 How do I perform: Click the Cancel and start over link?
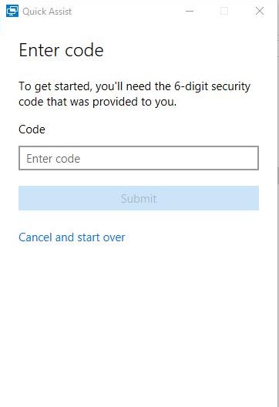(x=72, y=237)
